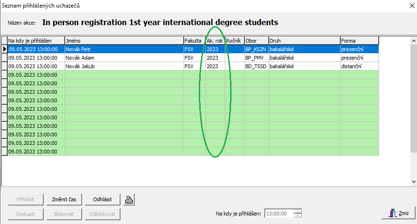Select the Novák Adam row
417x224 pixels.
point(123,57)
